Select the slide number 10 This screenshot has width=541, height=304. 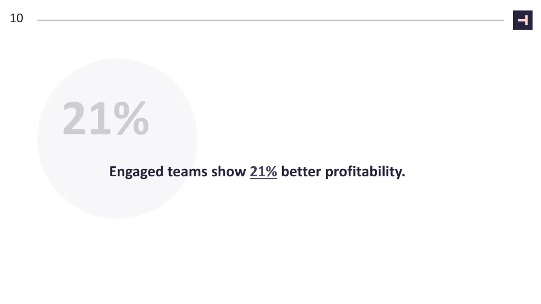[16, 18]
